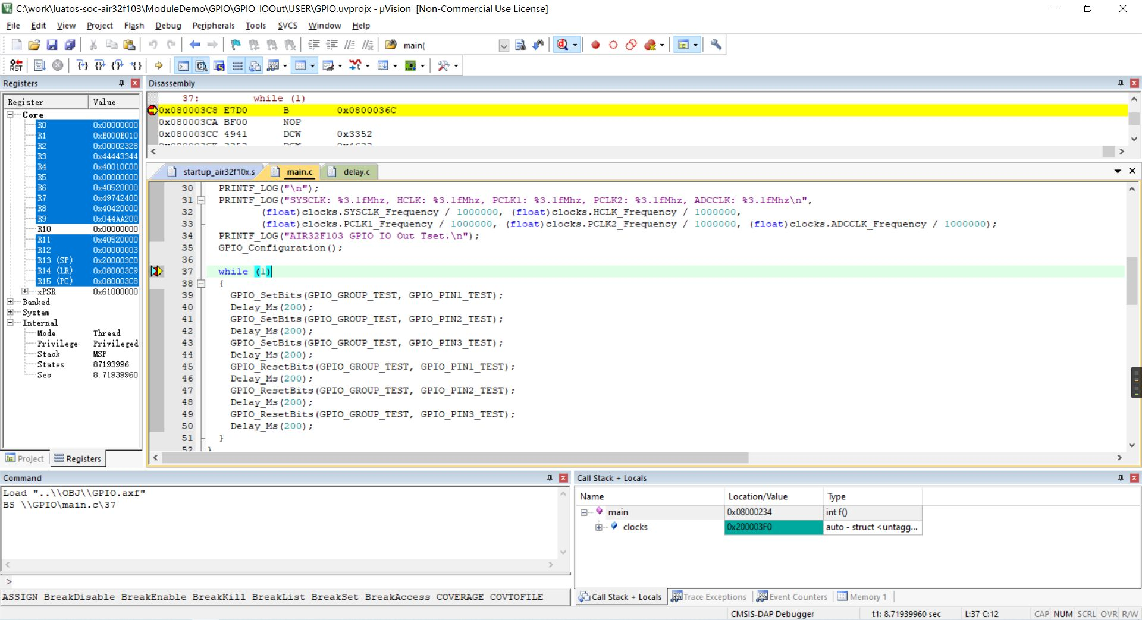Expand the System register group
This screenshot has height=620, width=1142.
(x=10, y=312)
